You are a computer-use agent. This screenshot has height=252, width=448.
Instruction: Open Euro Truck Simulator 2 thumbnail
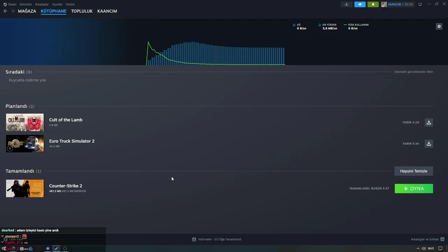pos(25,143)
